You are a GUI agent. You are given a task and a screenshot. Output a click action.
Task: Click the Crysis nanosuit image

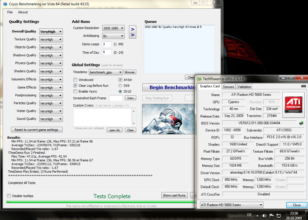[168, 119]
